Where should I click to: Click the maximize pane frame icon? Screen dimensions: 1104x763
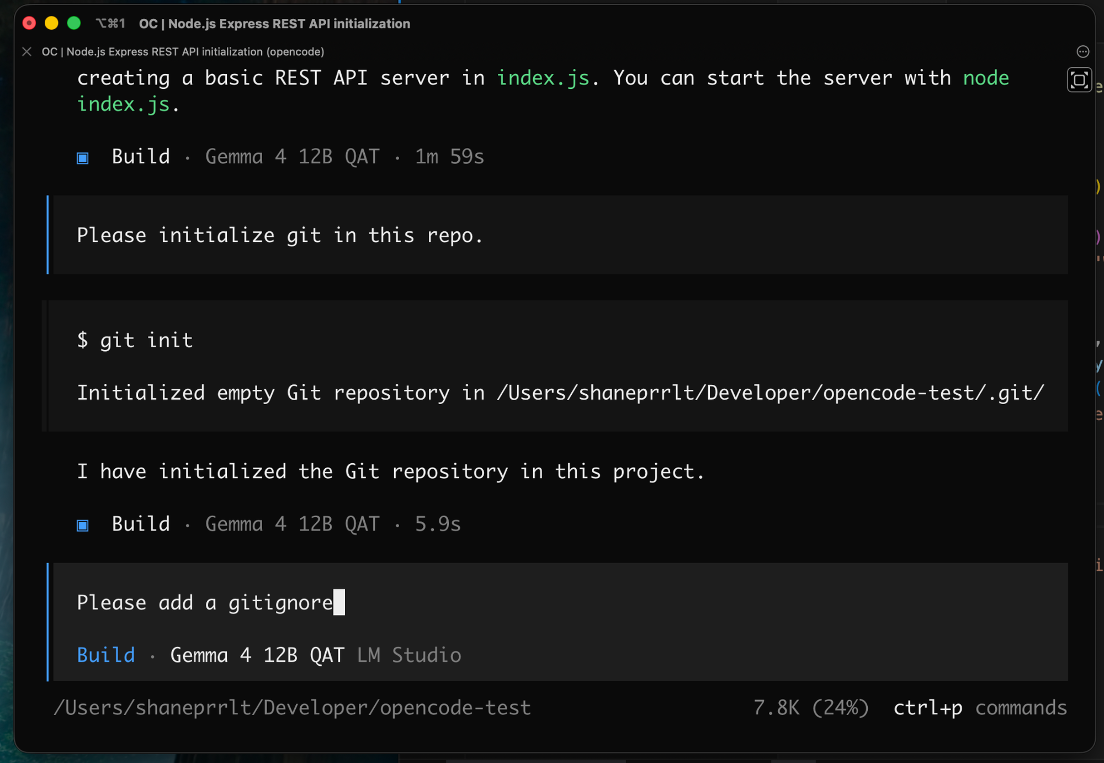tap(1079, 80)
